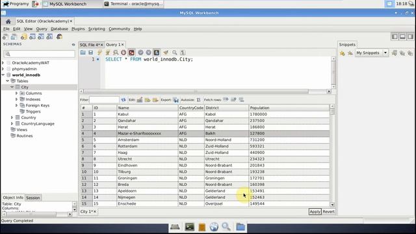Fetch next rows with first Fetch rows icon

click(226, 99)
